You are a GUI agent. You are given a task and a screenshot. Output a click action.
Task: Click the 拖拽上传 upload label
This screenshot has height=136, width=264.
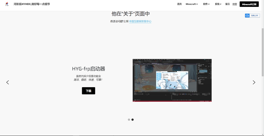click(254, 16)
